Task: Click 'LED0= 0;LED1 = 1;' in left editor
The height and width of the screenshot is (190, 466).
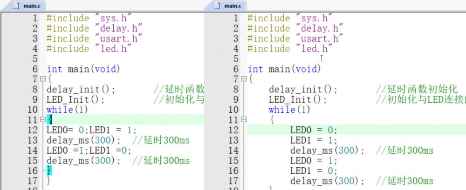Action: [x=91, y=130]
